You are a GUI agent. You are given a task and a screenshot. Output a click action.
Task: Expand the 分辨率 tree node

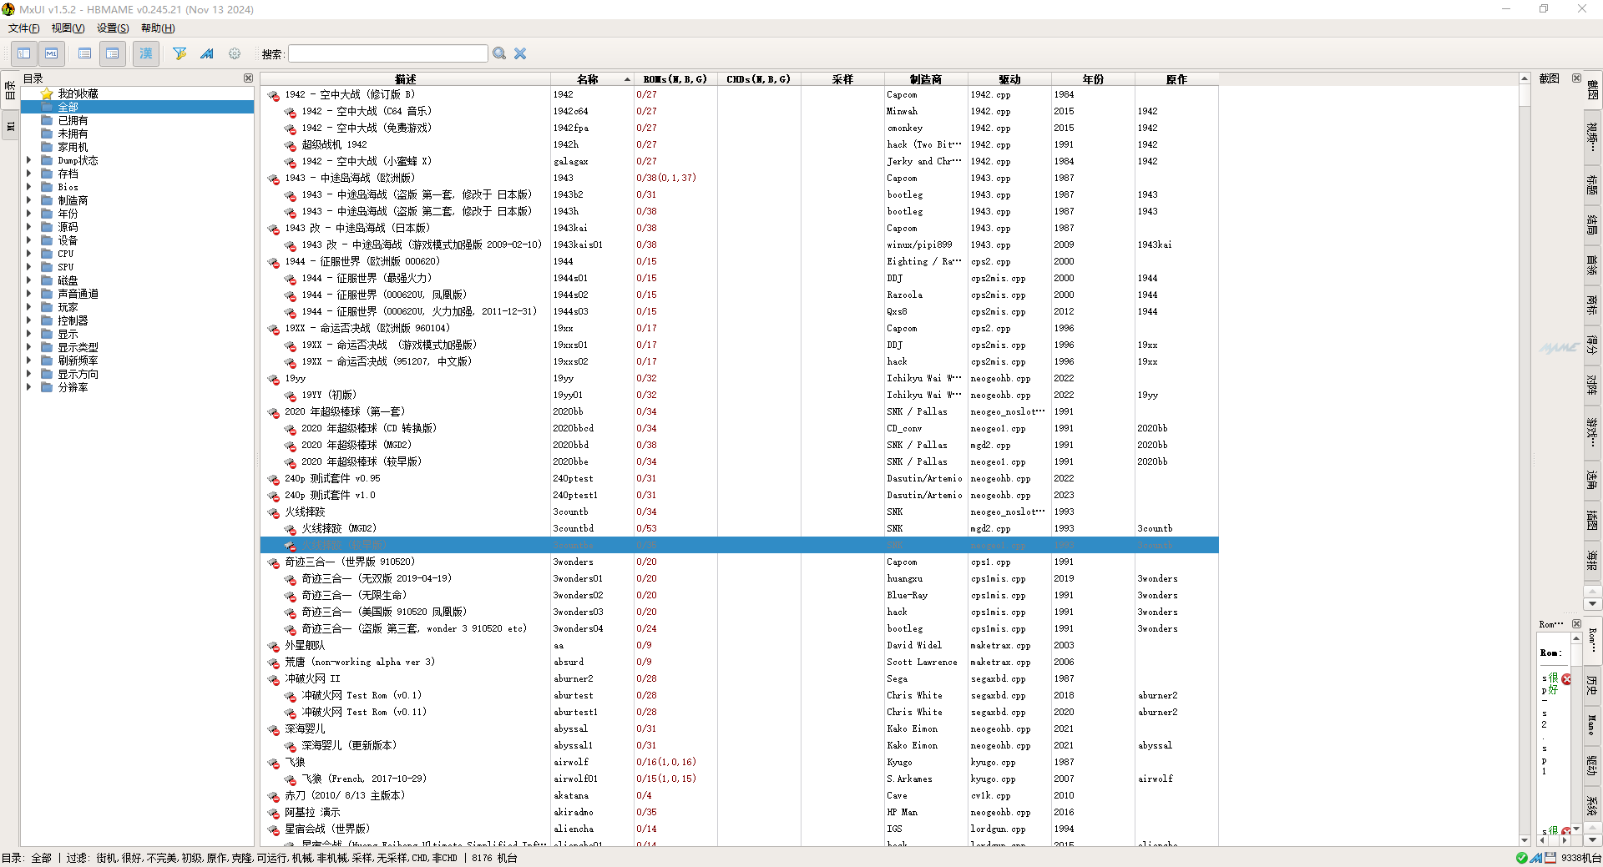pos(29,387)
